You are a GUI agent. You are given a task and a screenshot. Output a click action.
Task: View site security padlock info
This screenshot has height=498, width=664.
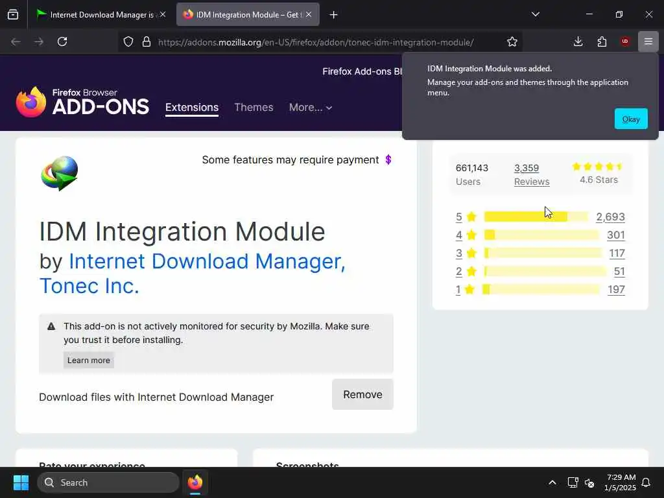pos(147,41)
